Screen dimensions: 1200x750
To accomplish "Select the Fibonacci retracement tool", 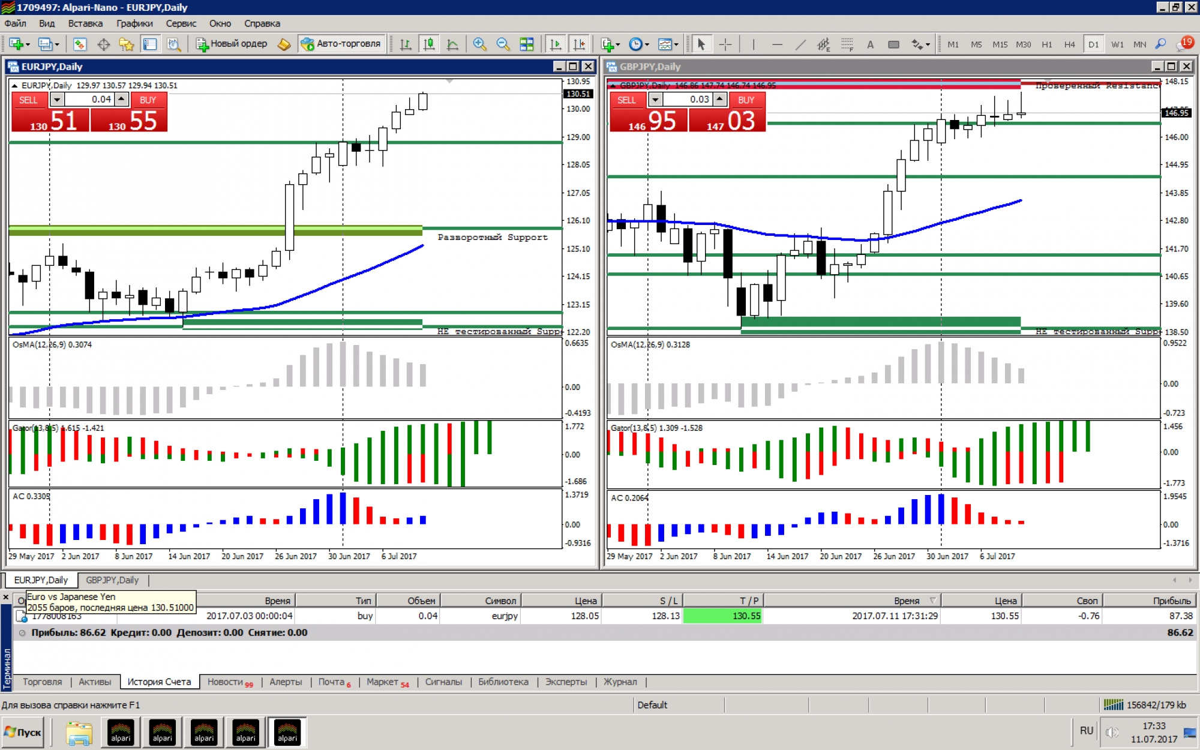I will [x=847, y=44].
